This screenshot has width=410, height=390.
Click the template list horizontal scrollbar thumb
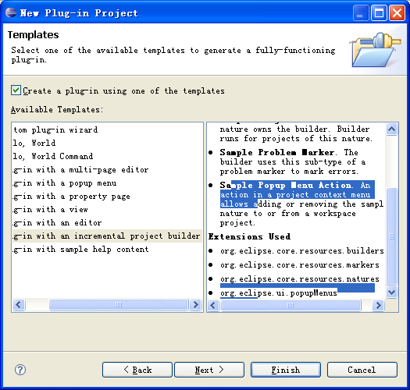click(x=119, y=304)
